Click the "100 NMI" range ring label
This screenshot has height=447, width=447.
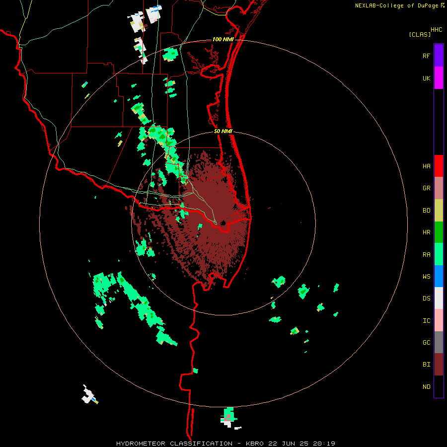tap(223, 39)
